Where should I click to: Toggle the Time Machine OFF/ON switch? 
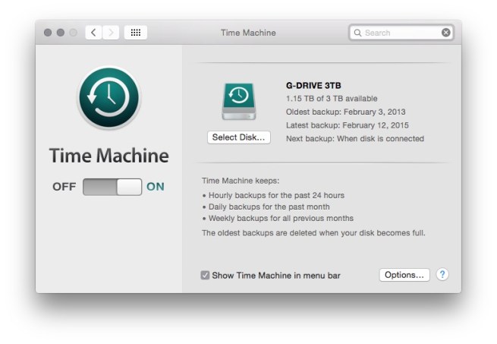click(x=112, y=187)
